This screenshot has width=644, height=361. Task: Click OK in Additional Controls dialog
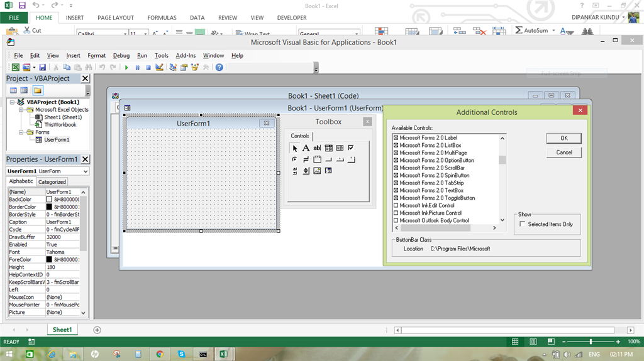click(564, 138)
